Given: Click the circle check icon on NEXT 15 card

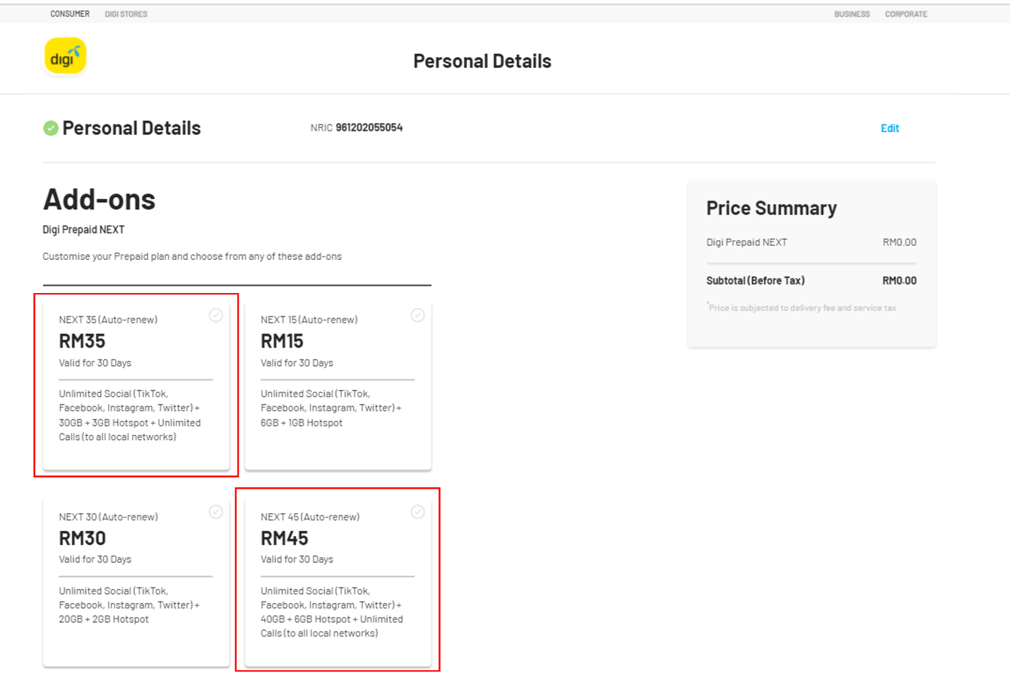Looking at the screenshot, I should 417,315.
